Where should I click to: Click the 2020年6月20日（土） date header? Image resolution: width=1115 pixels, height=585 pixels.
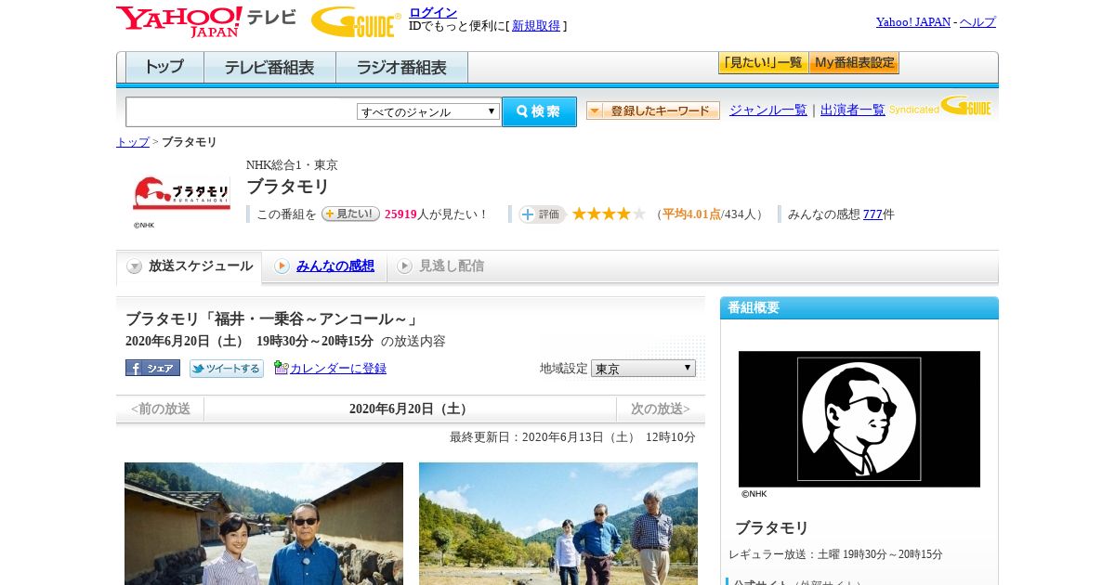(x=410, y=409)
